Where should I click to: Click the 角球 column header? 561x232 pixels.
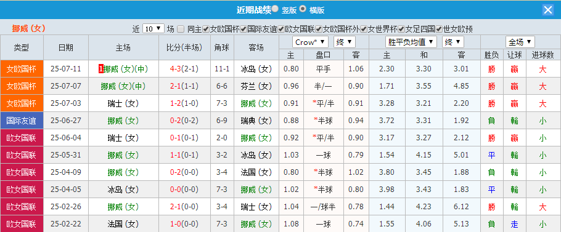tap(222, 47)
